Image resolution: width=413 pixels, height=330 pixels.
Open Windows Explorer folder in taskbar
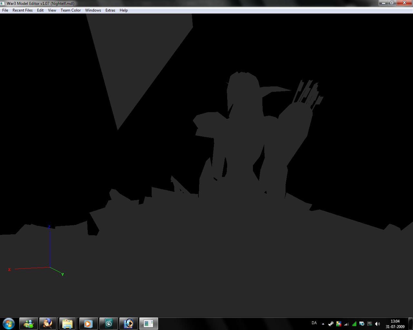pyautogui.click(x=68, y=324)
